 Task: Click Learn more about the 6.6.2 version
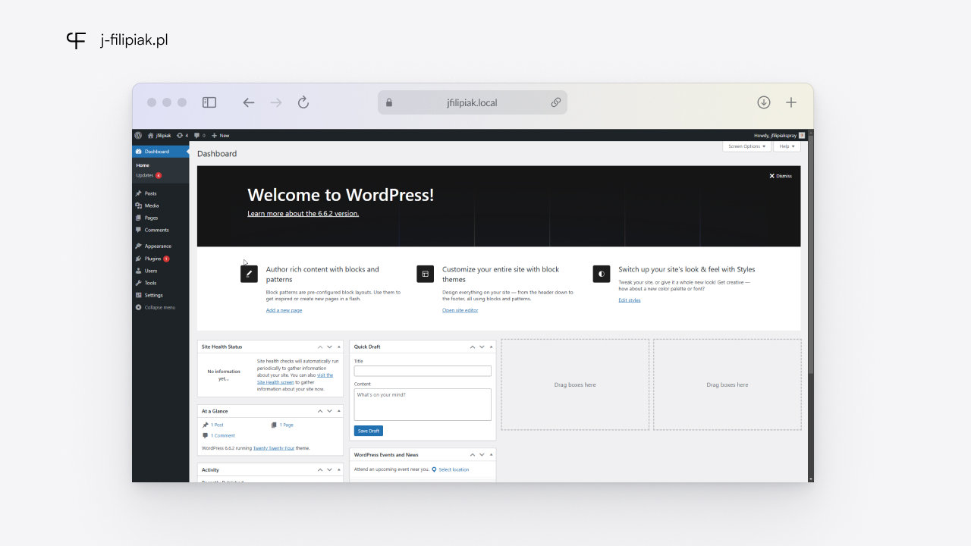303,214
